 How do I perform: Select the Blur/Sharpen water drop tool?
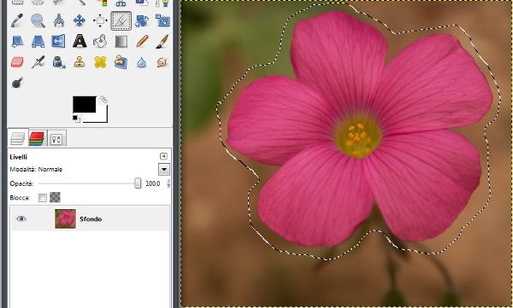[x=141, y=62]
